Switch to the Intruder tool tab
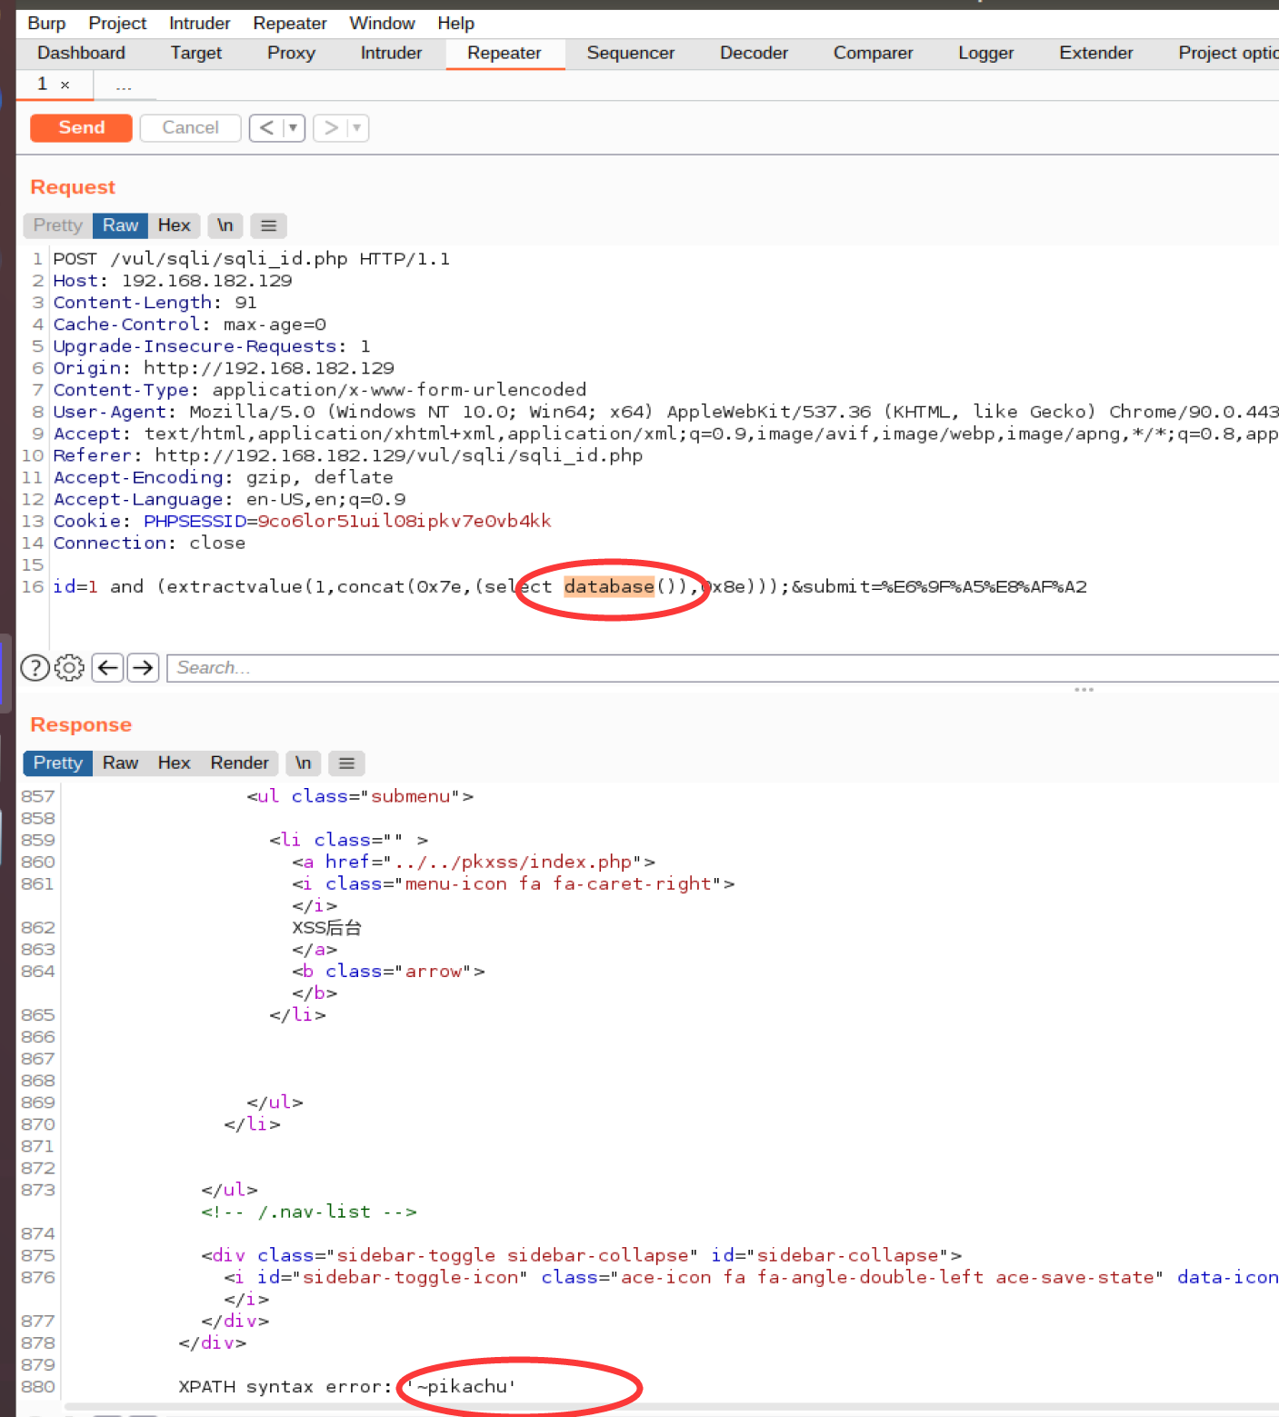This screenshot has height=1417, width=1279. (x=391, y=53)
